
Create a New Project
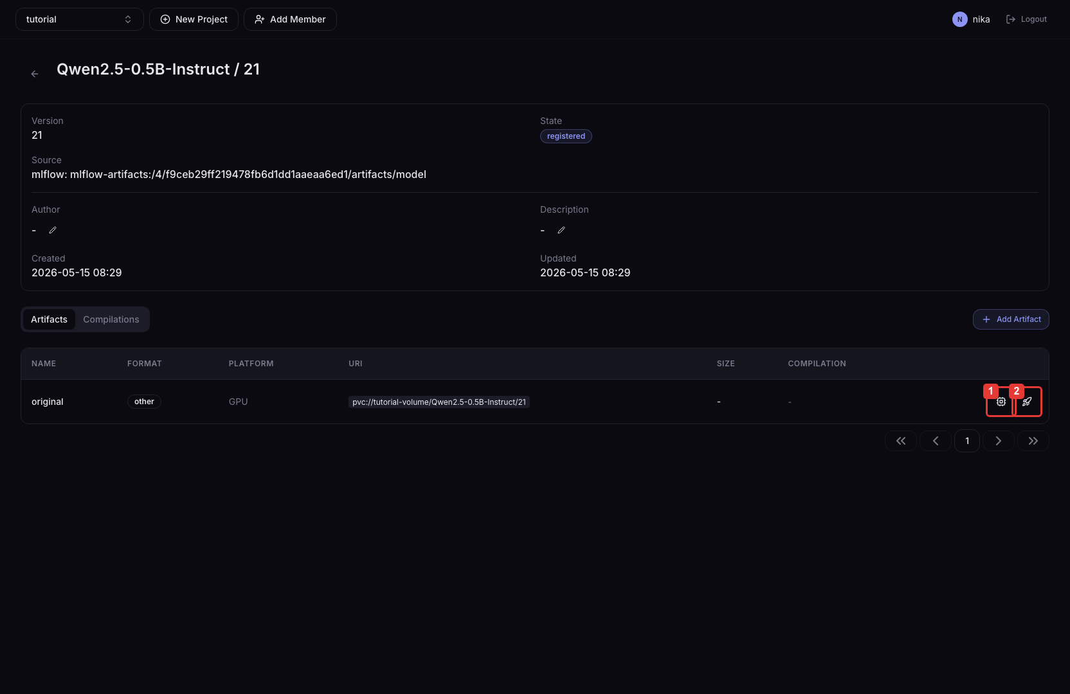(194, 19)
